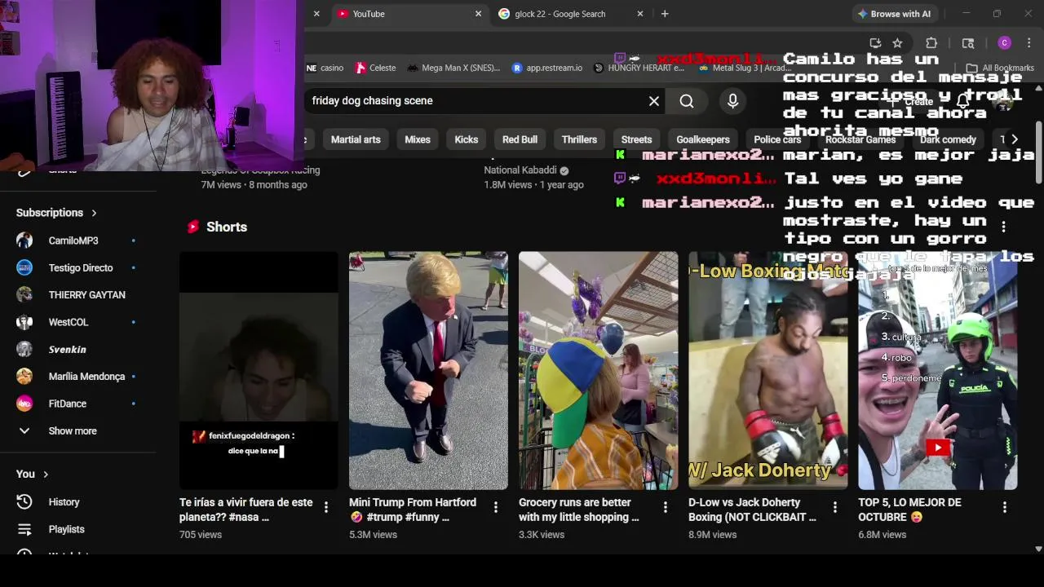Open Marília Mendonça channel avatar
The height and width of the screenshot is (587, 1044).
[24, 376]
